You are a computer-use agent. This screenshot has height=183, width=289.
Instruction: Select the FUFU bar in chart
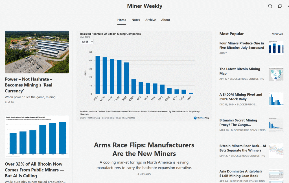(x=184, y=92)
